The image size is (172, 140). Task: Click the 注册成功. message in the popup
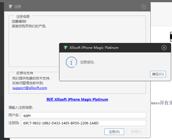pos(87,62)
